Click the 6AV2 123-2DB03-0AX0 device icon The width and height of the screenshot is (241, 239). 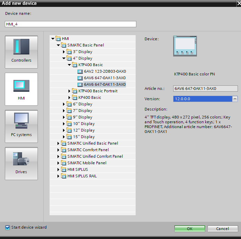[x=80, y=71]
